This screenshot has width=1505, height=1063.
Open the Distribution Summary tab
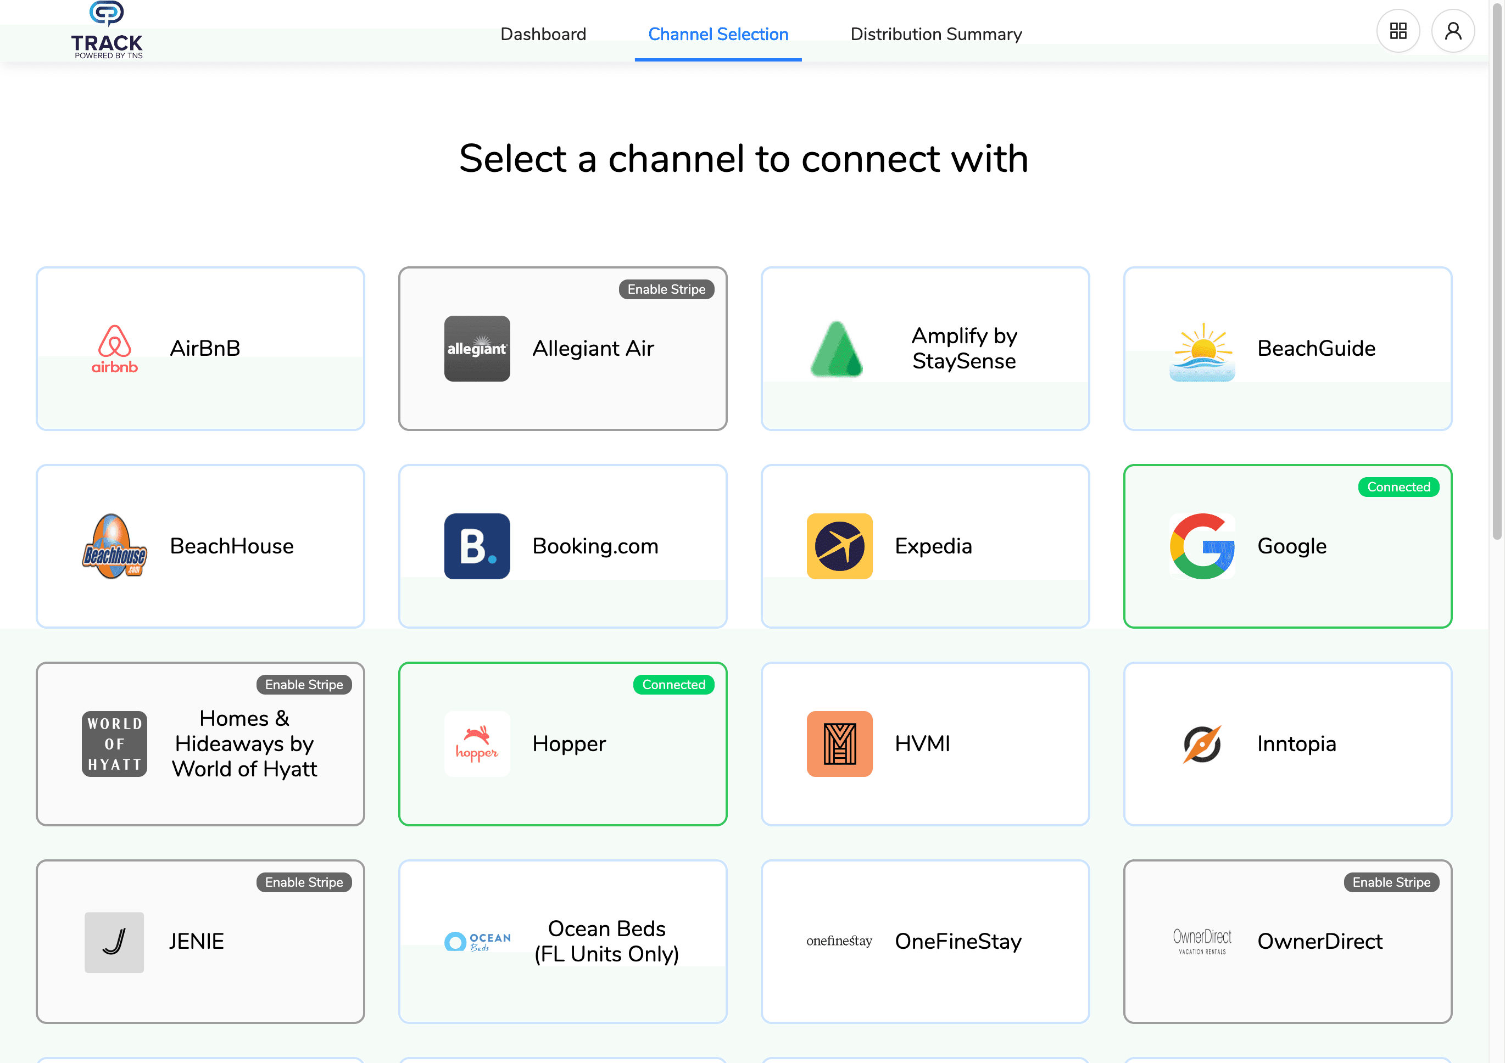(936, 34)
